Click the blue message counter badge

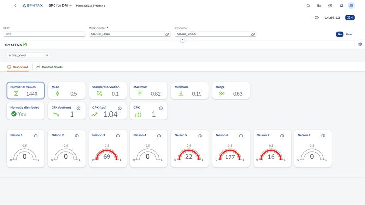pyautogui.click(x=350, y=17)
